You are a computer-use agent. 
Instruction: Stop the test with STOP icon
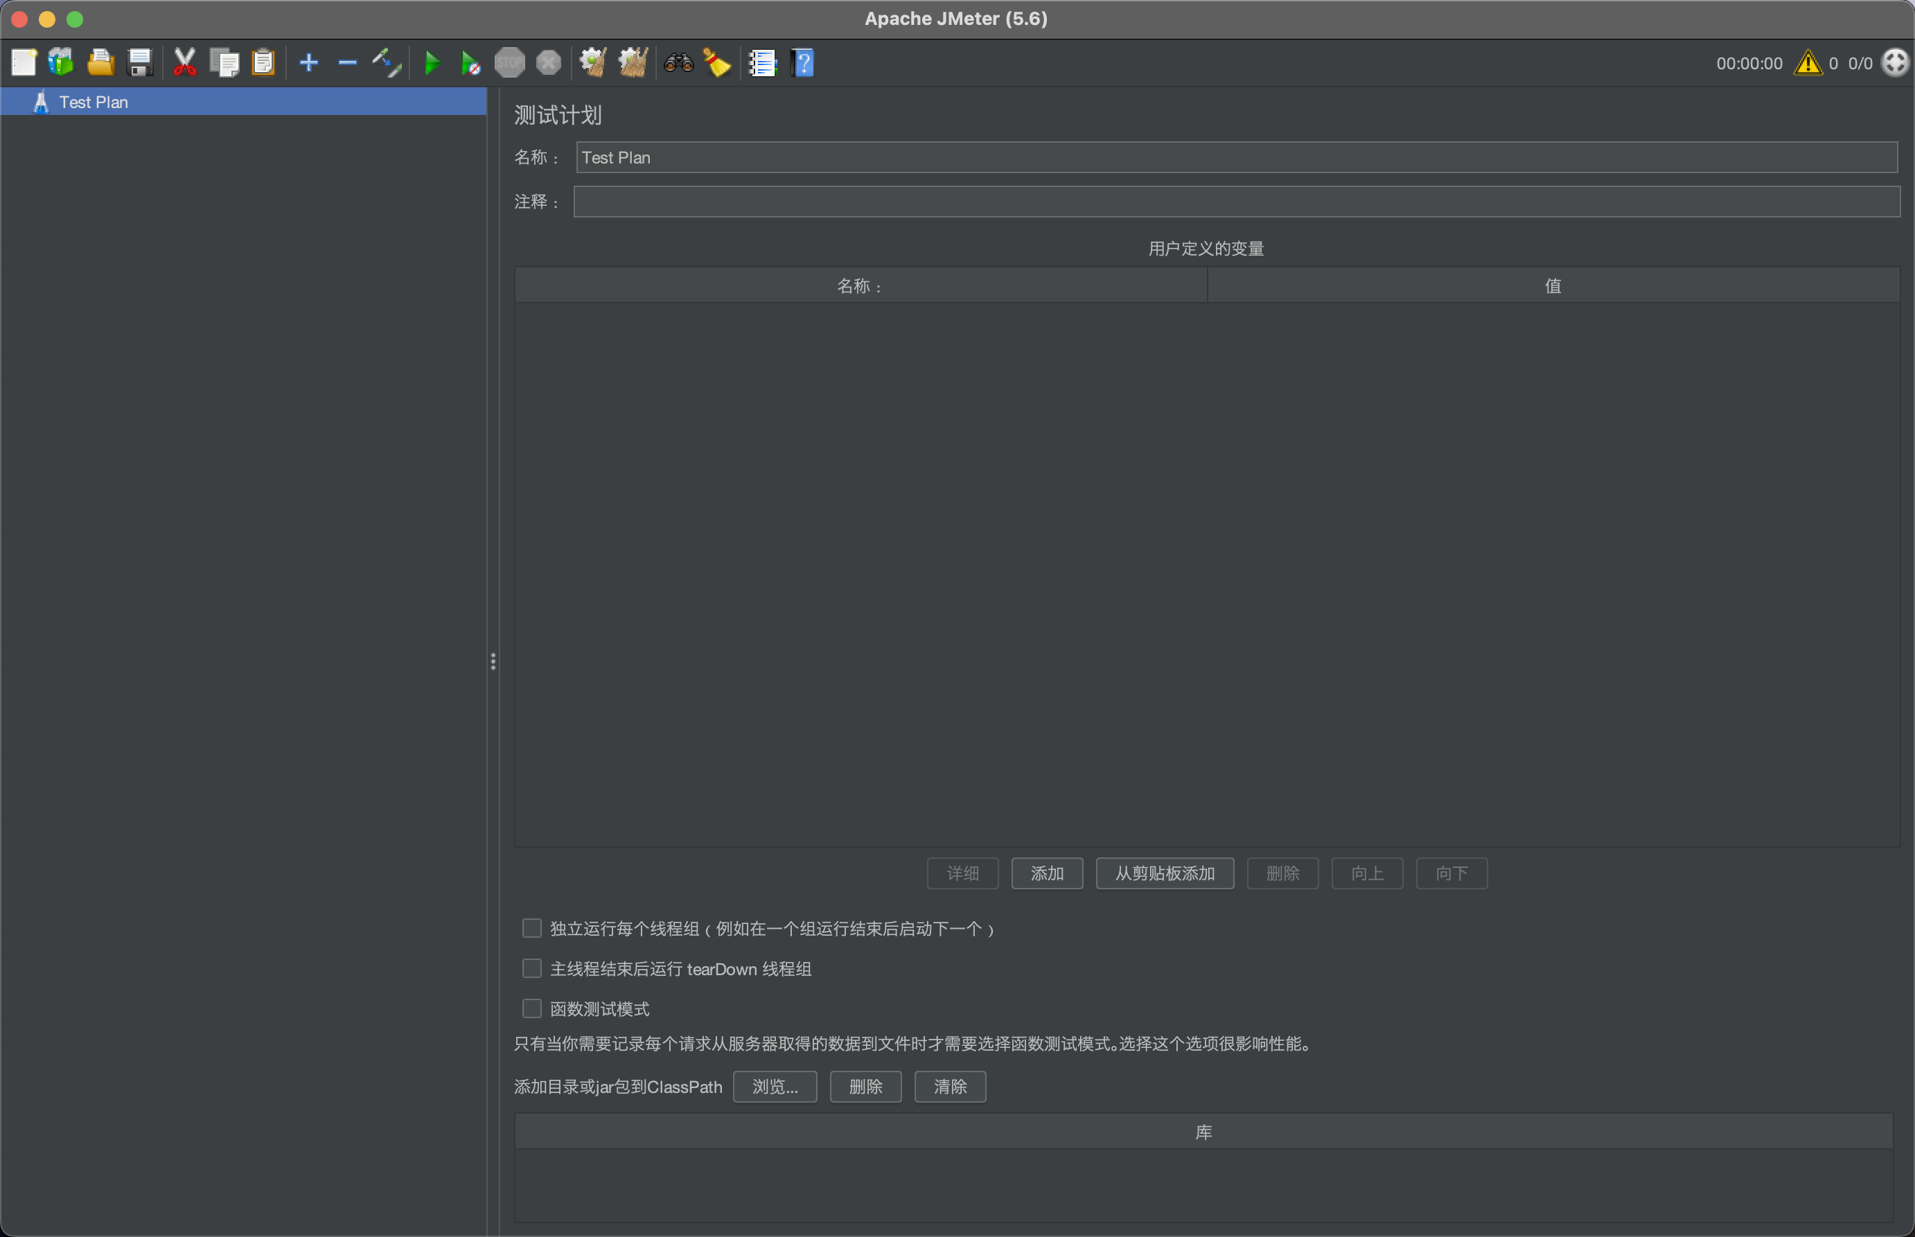509,62
